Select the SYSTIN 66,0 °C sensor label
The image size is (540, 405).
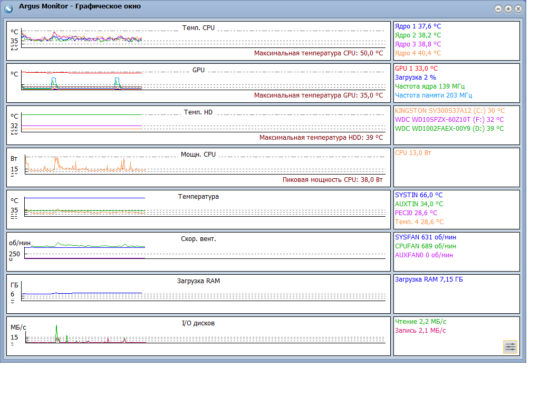(419, 195)
